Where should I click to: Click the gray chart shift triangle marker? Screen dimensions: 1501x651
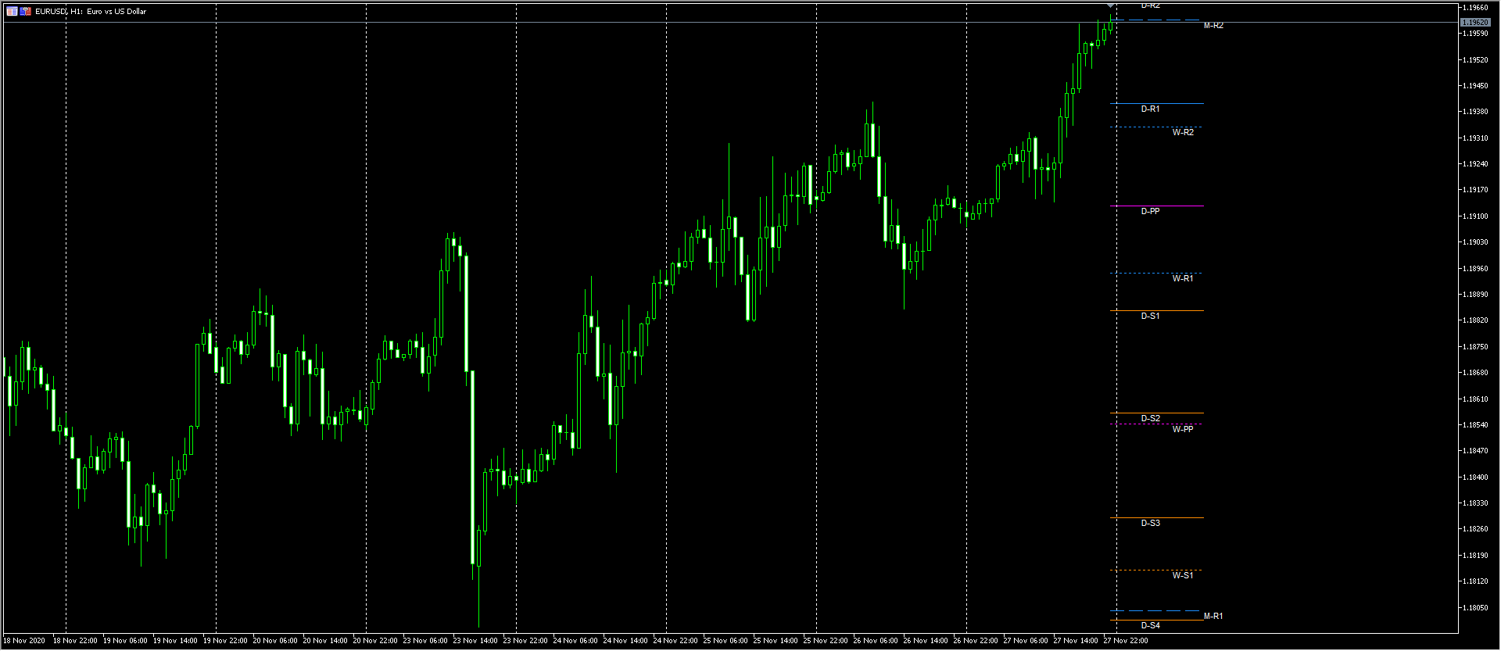tap(1111, 5)
